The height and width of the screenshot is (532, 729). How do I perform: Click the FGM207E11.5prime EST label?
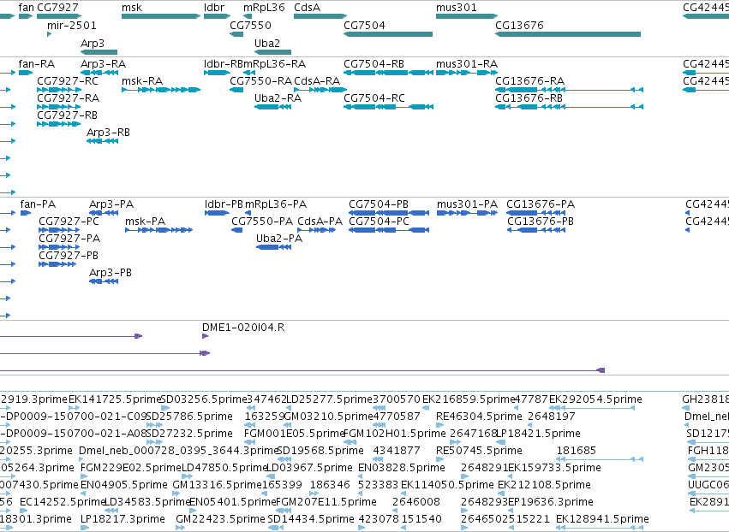point(326,502)
